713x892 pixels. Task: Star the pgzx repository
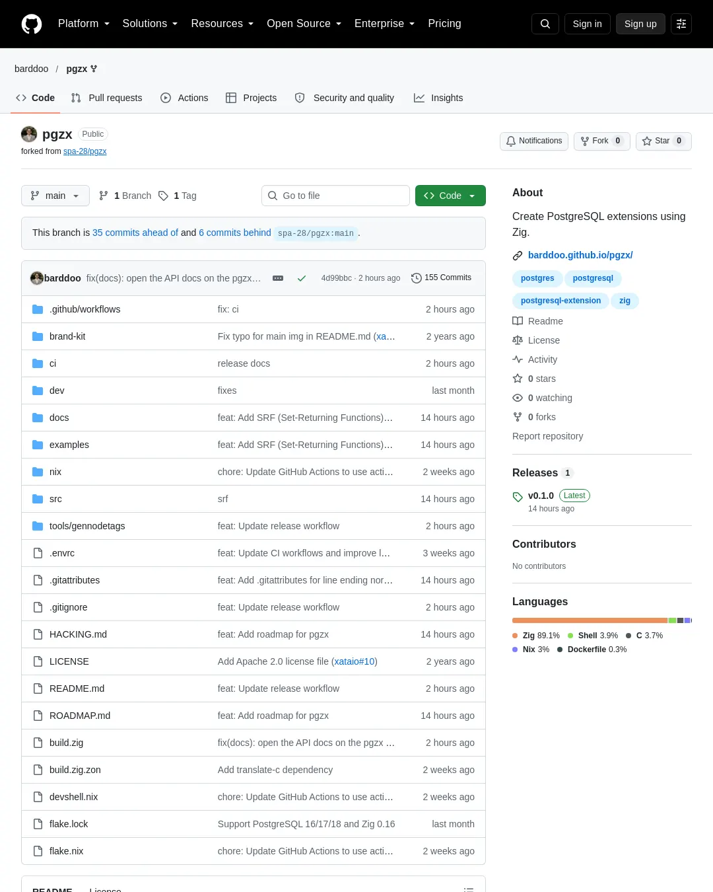[663, 141]
